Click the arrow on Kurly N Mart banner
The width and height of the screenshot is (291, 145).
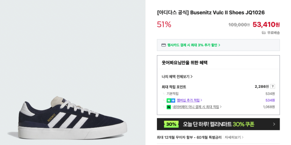(274, 124)
